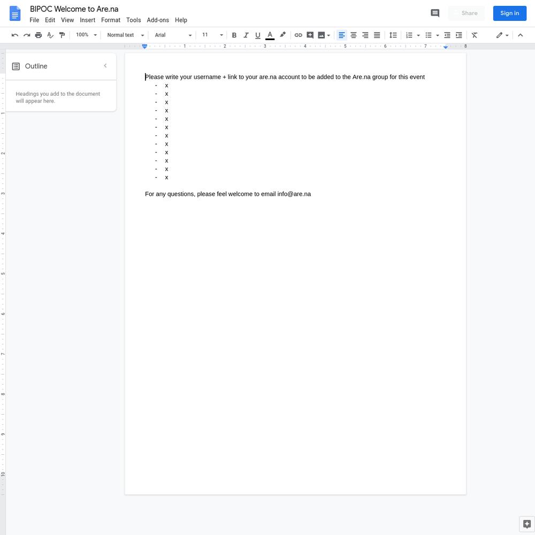Open the Explore button at bottom right

click(526, 524)
